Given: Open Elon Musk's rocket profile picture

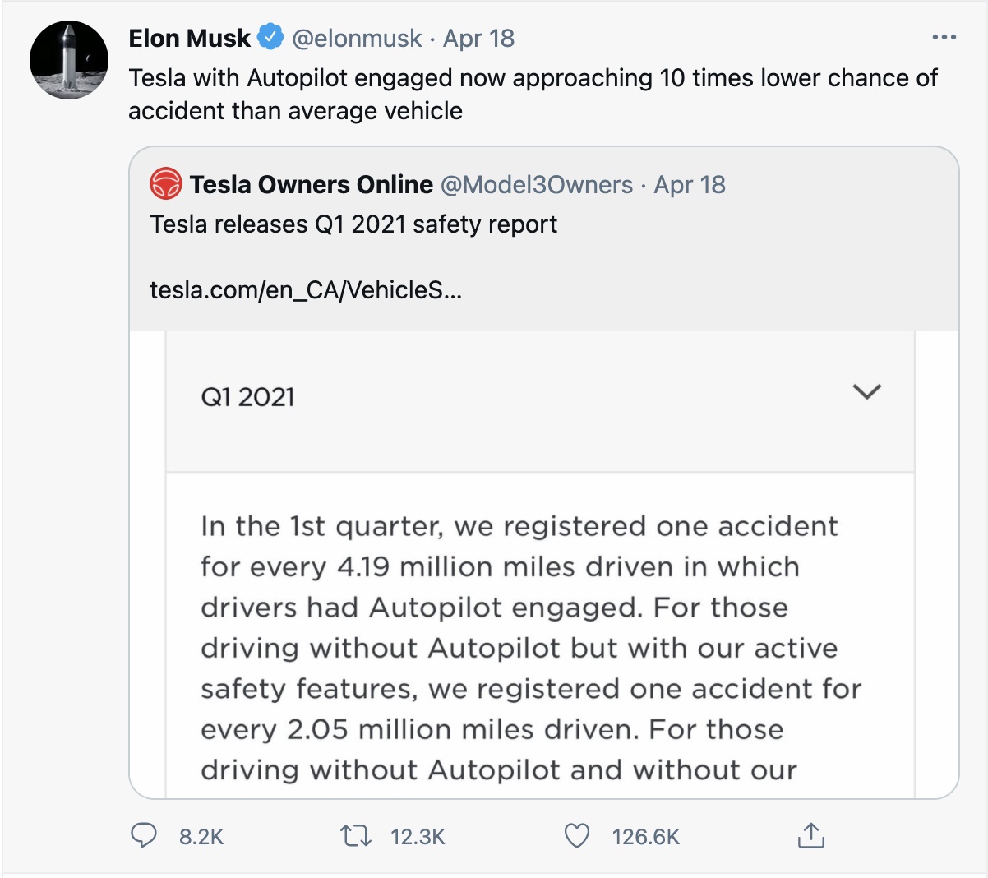Looking at the screenshot, I should 69,61.
